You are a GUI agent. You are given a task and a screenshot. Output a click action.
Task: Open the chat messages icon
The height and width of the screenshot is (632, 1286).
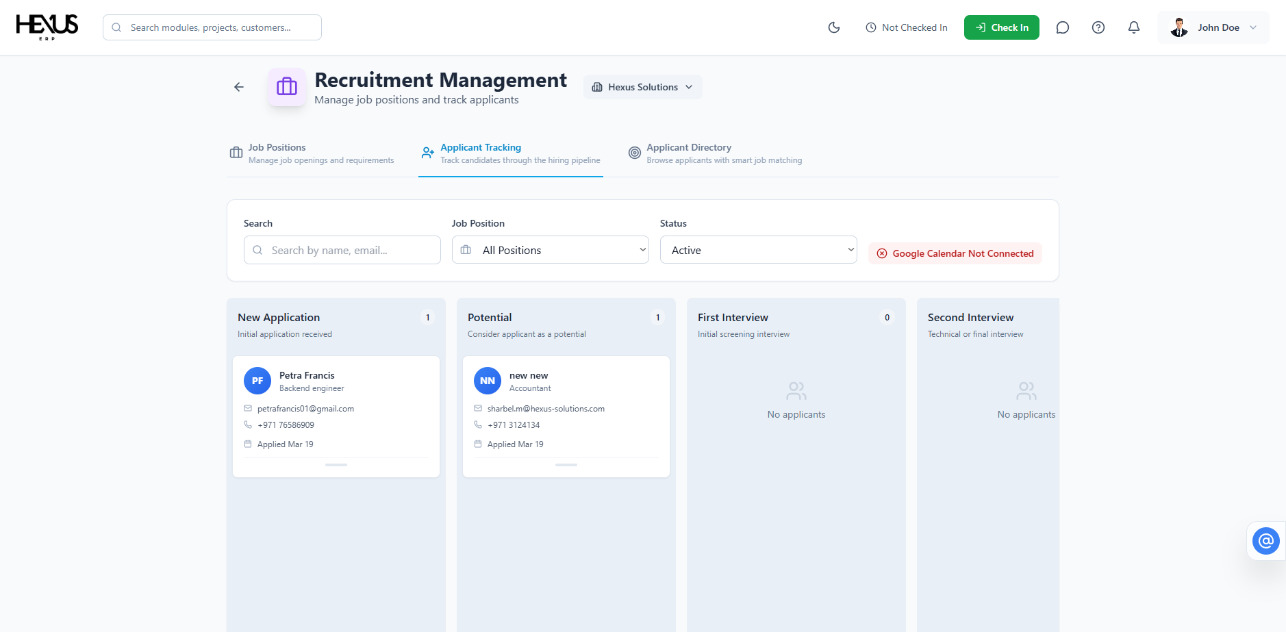coord(1063,27)
